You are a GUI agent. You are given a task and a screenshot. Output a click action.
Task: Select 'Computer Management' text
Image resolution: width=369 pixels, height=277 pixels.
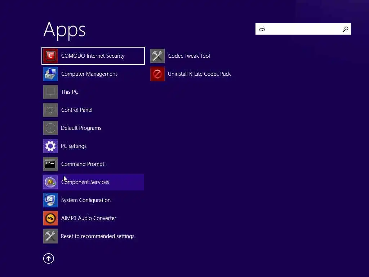[89, 74]
